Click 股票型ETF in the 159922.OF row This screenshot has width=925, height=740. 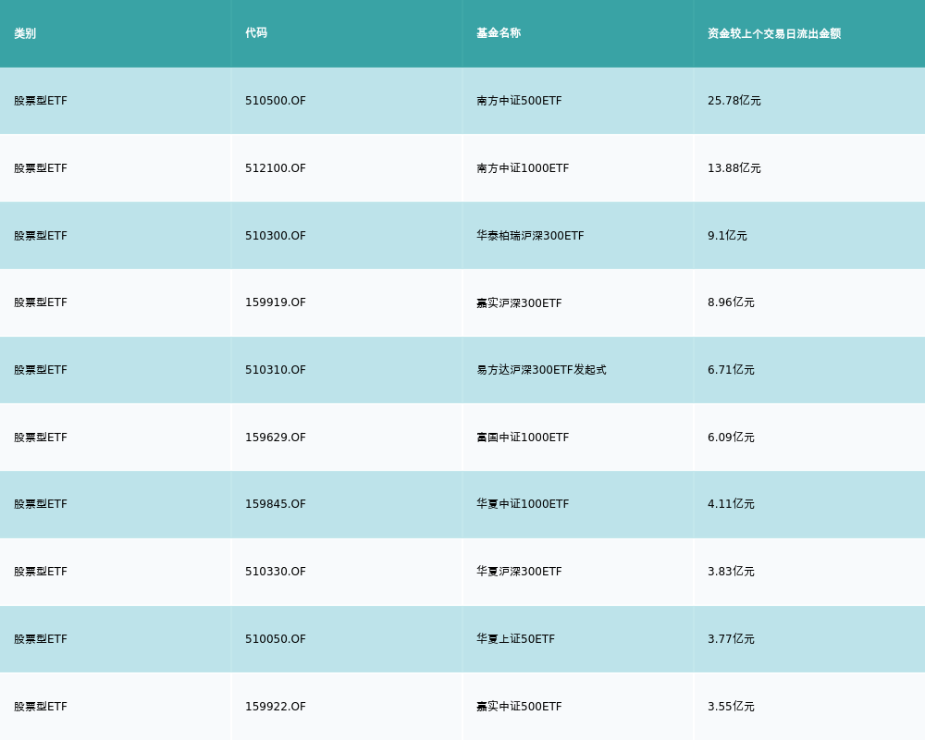41,707
